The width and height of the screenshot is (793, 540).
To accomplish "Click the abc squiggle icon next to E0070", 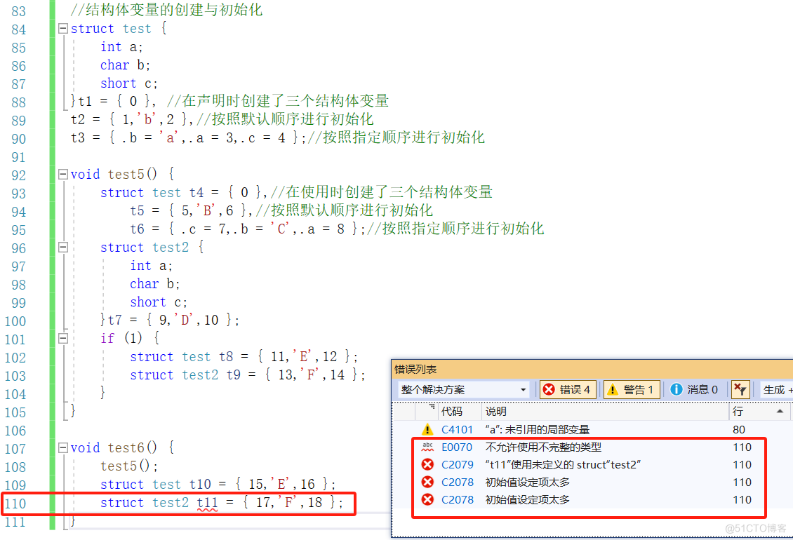I will [x=427, y=447].
